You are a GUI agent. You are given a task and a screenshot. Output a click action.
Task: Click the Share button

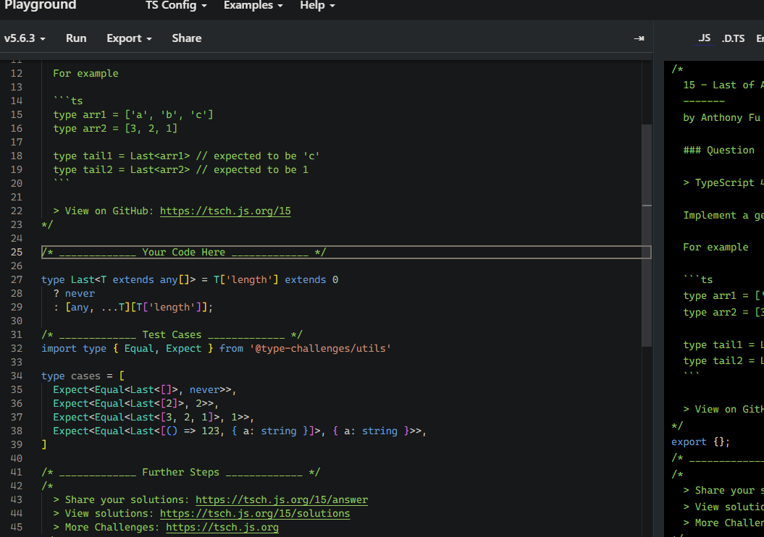187,38
